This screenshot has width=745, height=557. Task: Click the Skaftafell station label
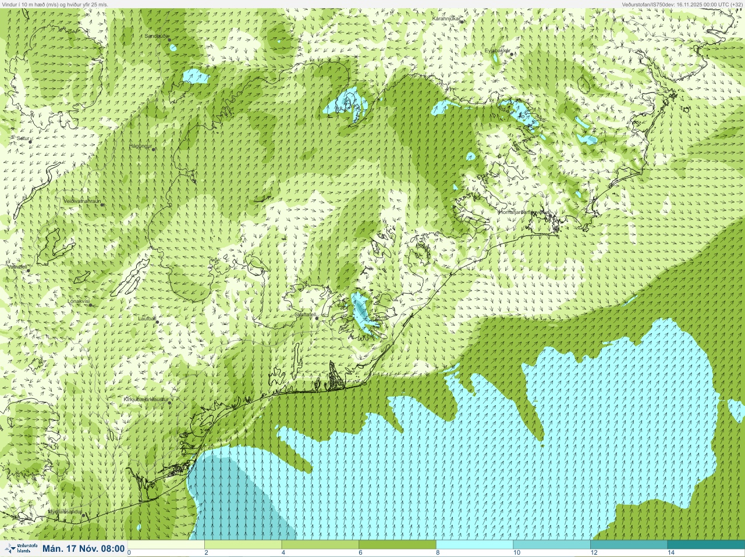[305, 315]
